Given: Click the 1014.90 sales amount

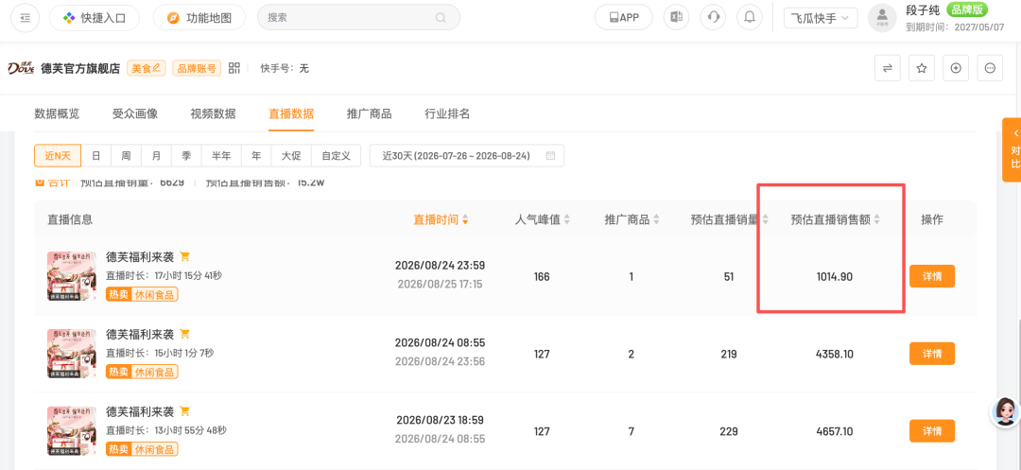Looking at the screenshot, I should click(835, 277).
